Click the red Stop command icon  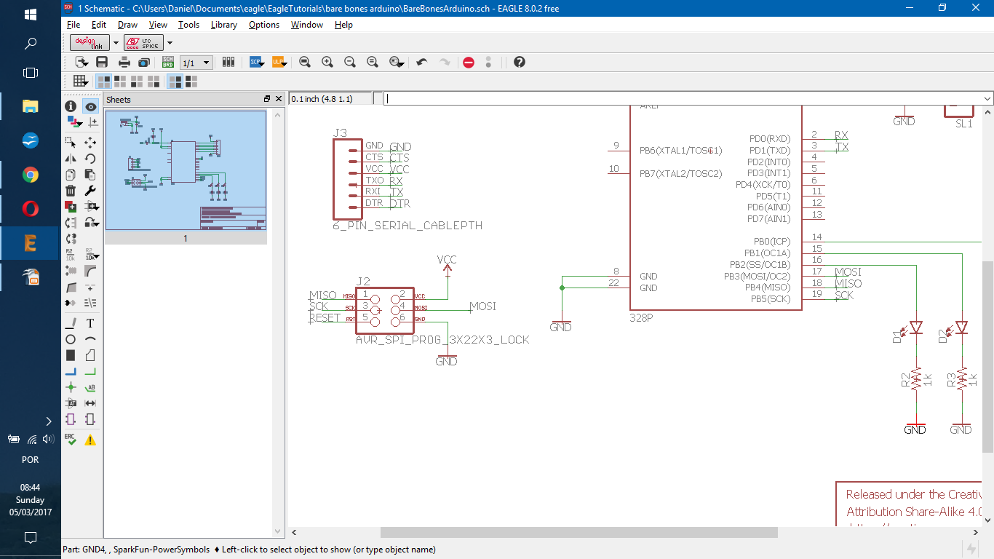(x=469, y=63)
